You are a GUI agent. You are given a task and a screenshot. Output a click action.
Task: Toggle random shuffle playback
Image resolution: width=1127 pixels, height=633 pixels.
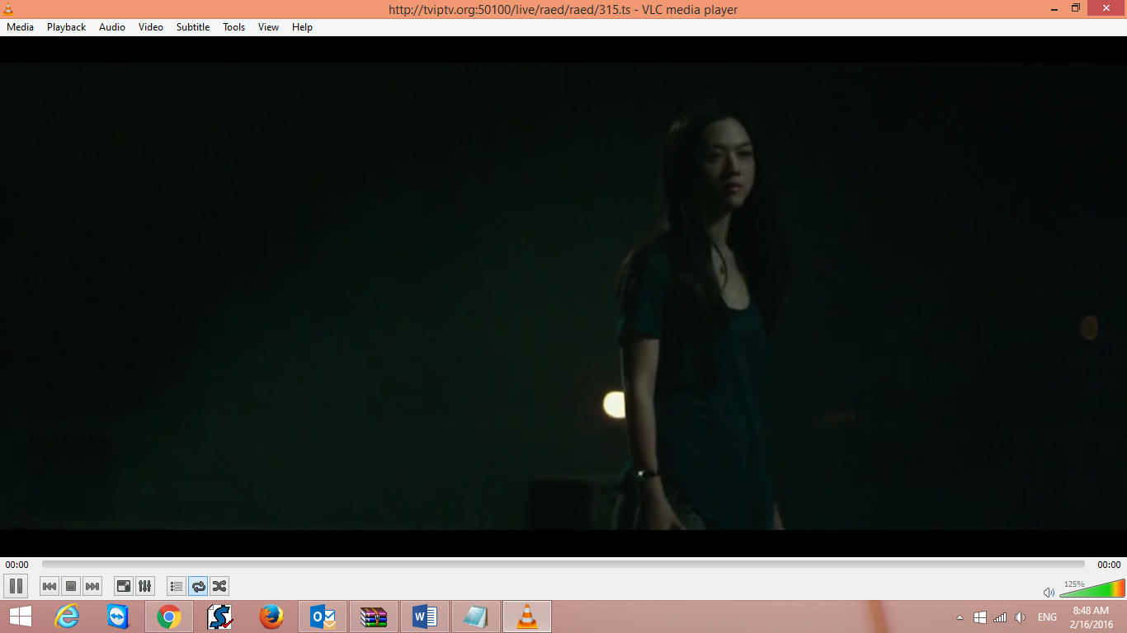[219, 586]
